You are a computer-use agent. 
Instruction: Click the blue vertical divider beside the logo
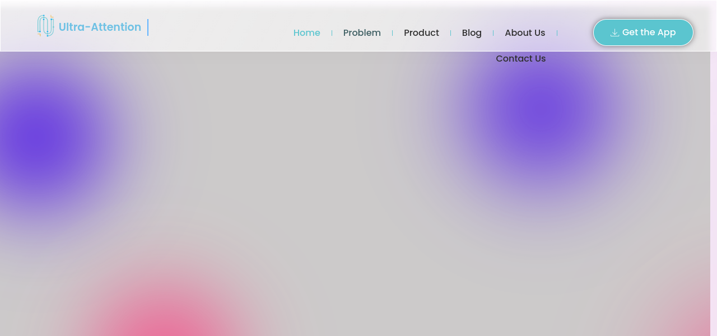[148, 27]
